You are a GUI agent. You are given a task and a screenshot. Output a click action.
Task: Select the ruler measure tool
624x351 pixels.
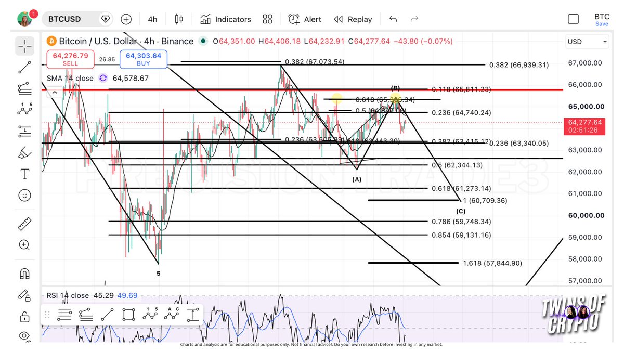[24, 224]
